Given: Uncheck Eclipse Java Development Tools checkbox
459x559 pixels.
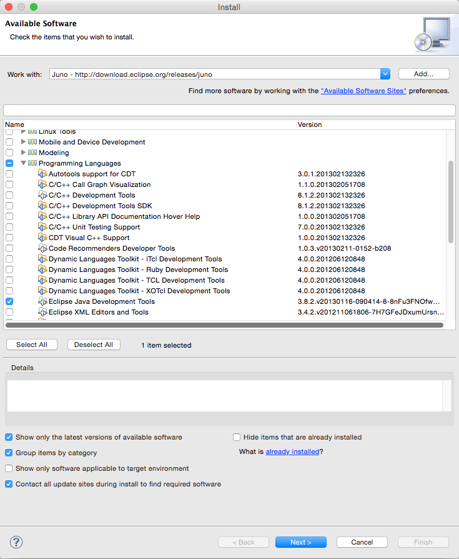Looking at the screenshot, I should (x=9, y=301).
